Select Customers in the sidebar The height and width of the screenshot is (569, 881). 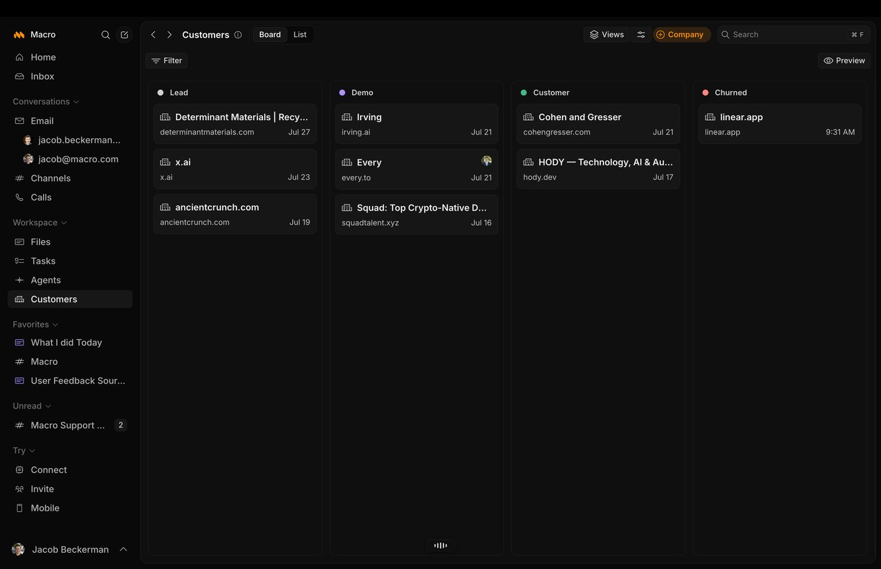(x=70, y=299)
